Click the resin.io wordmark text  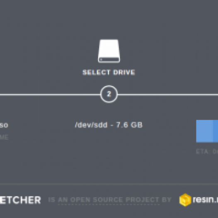click(205, 200)
